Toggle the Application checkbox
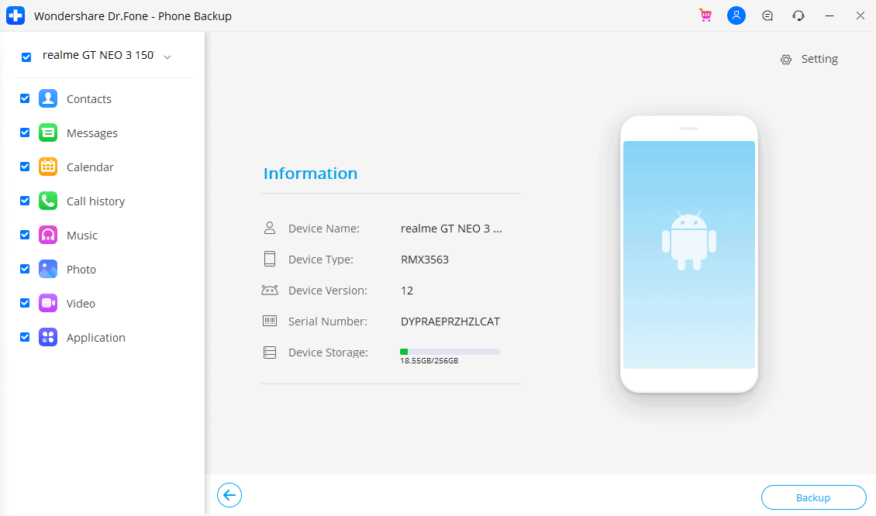 25,337
